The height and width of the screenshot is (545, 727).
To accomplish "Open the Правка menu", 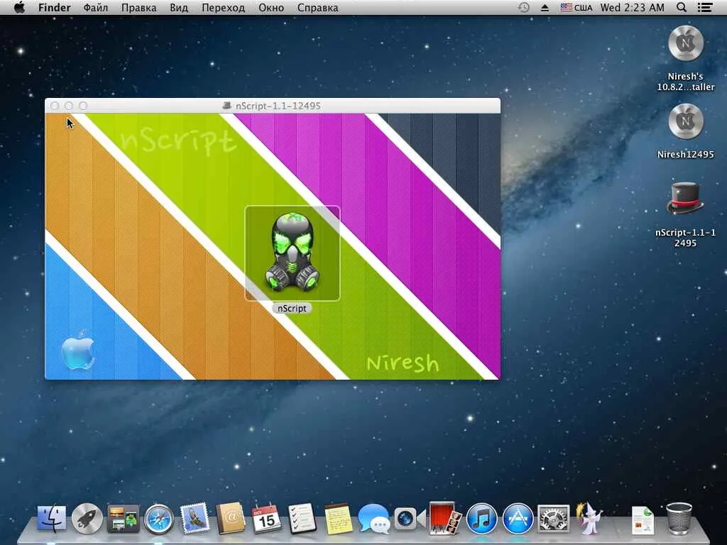I will point(138,8).
